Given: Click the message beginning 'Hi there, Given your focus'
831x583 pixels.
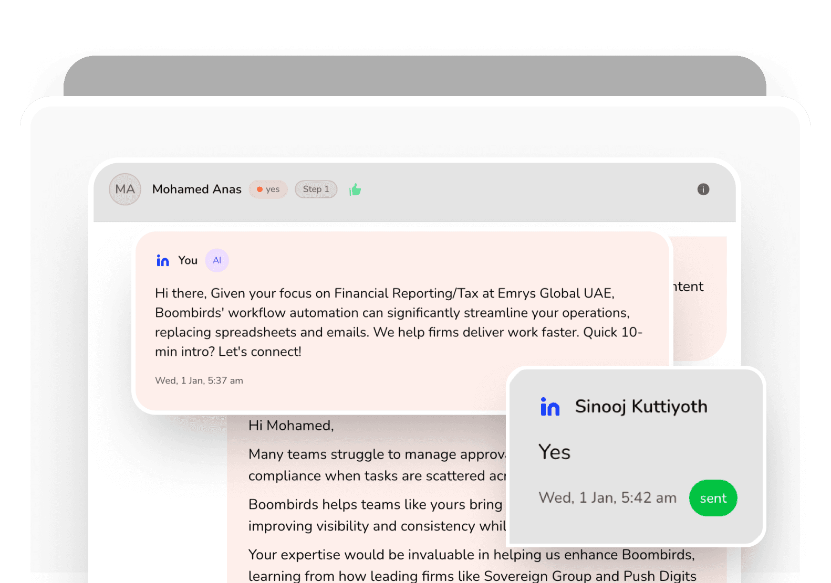Looking at the screenshot, I should (x=399, y=322).
